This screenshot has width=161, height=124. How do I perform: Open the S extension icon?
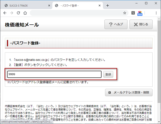pyautogui.click(x=133, y=13)
